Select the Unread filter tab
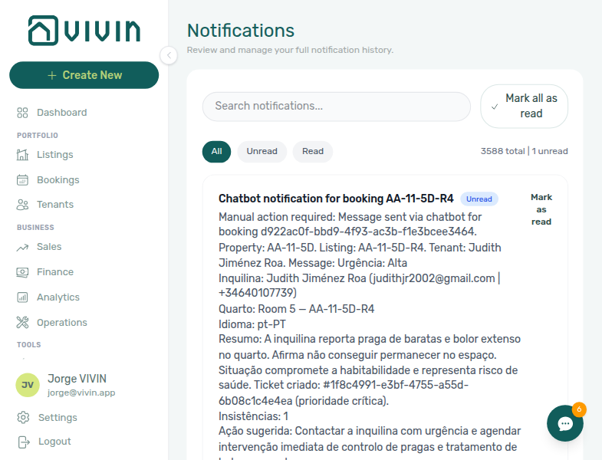The image size is (602, 460). (262, 152)
